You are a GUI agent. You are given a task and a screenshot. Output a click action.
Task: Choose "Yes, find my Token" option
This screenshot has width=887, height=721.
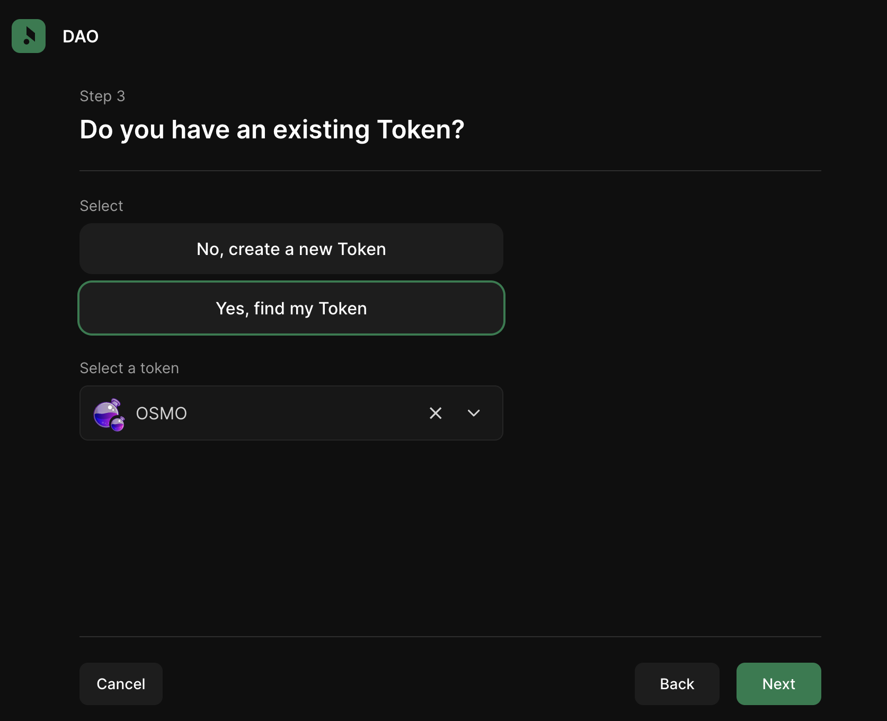(291, 308)
